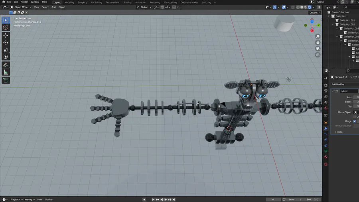
Task: Open the viewport Options dropdown
Action: pyautogui.click(x=315, y=13)
